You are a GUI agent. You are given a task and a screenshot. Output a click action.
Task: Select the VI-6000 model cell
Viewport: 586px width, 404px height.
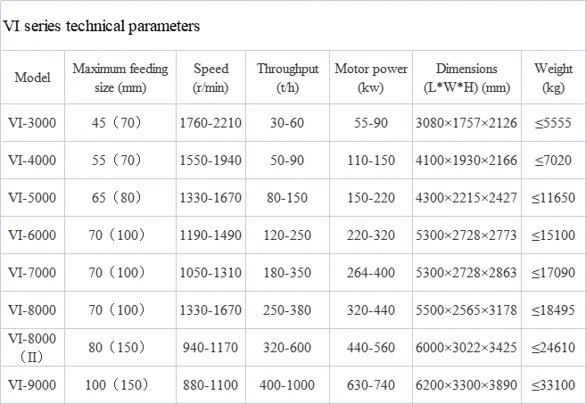[x=32, y=235]
